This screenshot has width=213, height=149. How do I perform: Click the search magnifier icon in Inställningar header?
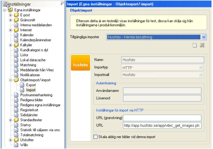click(62, 3)
